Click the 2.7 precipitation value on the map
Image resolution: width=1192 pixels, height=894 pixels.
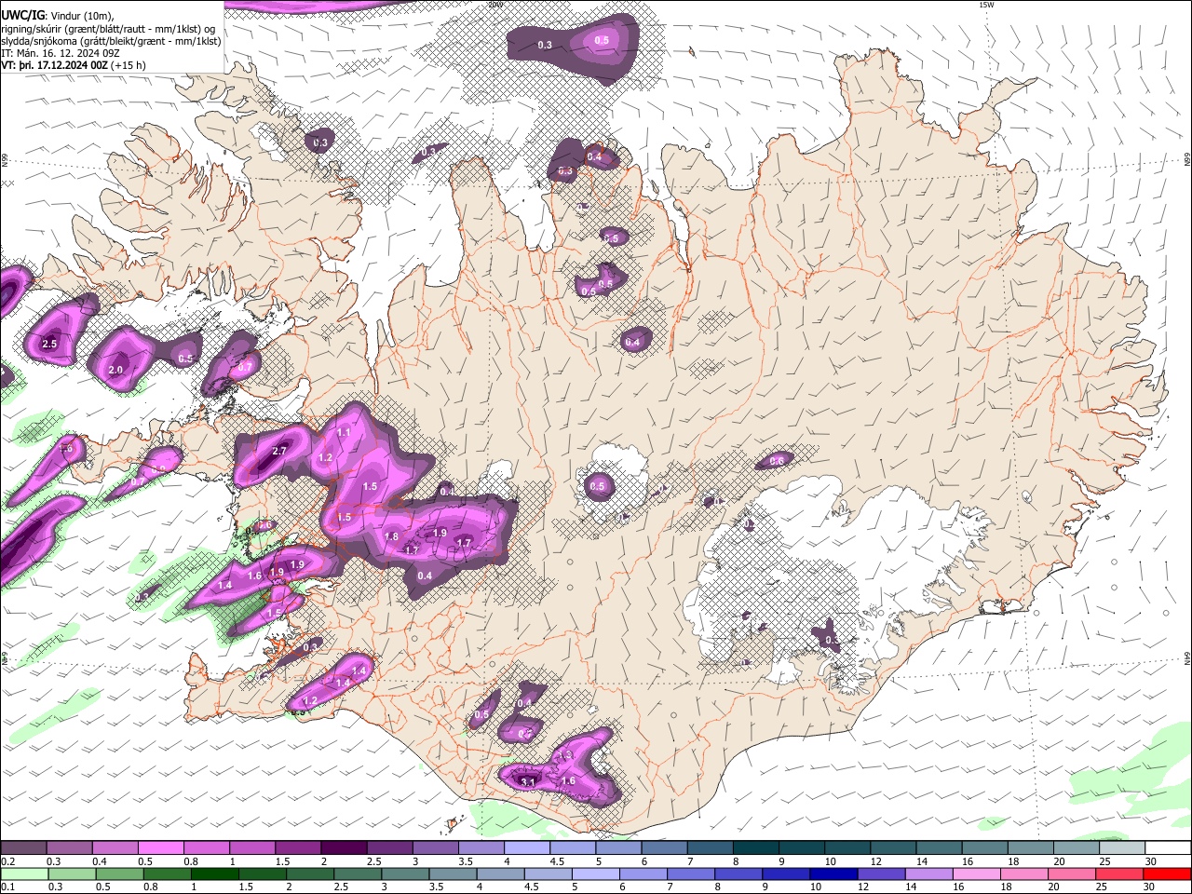point(279,452)
